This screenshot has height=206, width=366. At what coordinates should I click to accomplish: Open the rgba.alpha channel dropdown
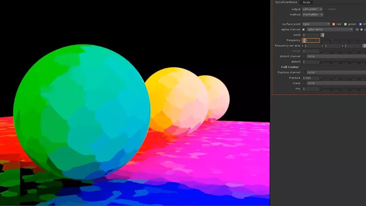tap(330, 29)
